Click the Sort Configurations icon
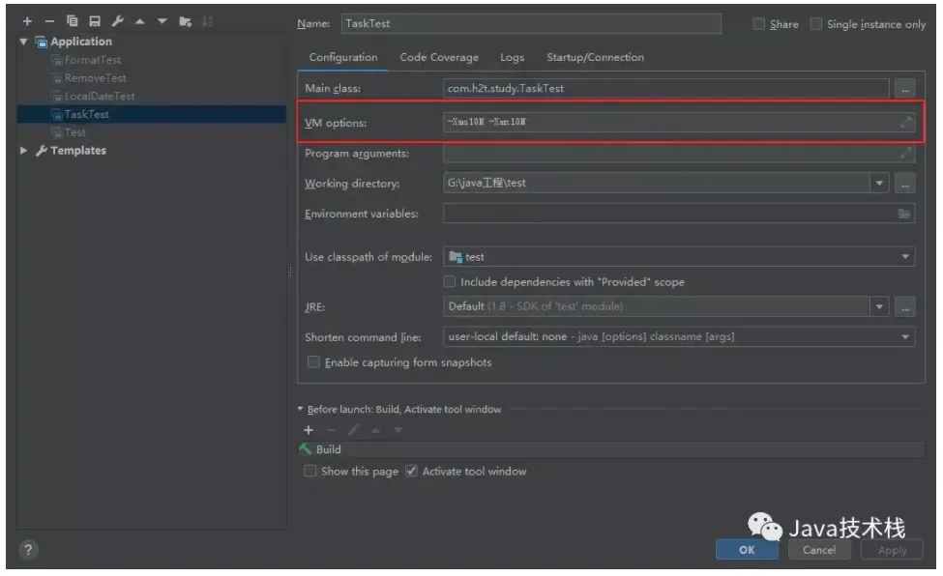The image size is (943, 576). point(208,21)
